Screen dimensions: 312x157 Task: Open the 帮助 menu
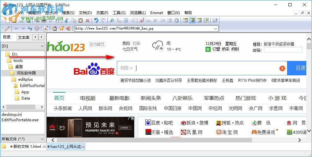coord(188,13)
